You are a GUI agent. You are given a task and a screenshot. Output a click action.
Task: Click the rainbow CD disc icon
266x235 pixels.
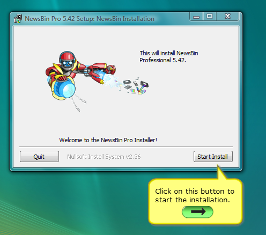(x=142, y=92)
